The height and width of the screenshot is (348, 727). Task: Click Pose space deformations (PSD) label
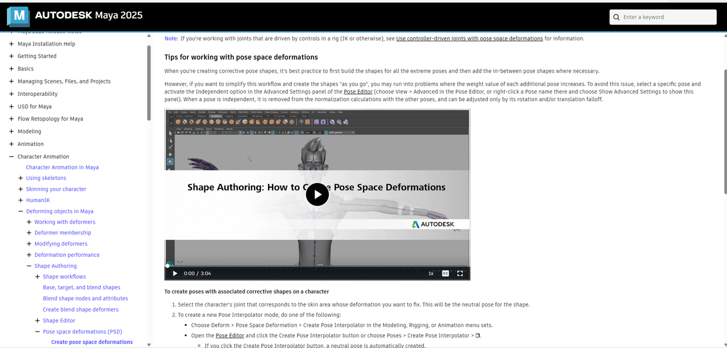pos(82,332)
